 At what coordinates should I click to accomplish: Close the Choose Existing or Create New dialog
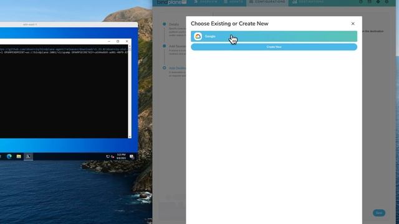(353, 24)
